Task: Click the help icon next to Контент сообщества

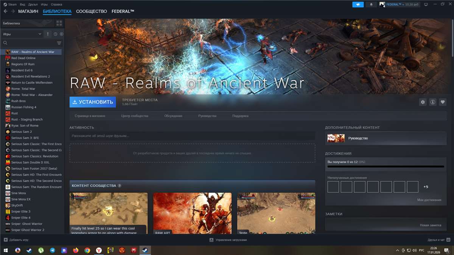Action: click(120, 186)
